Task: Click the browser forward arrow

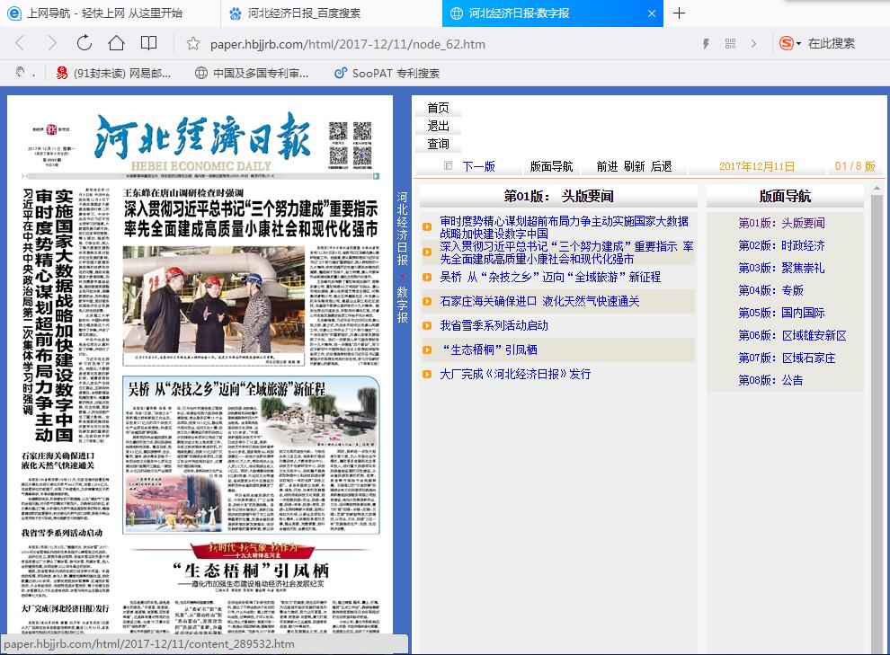Action: (x=51, y=43)
